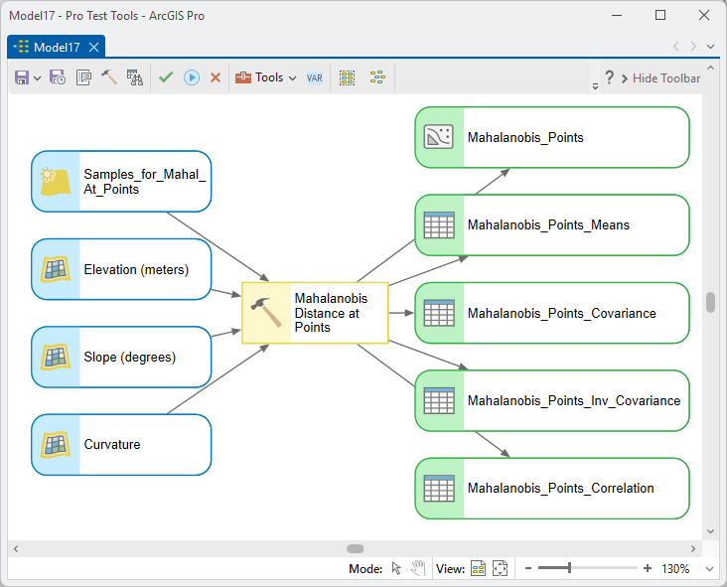This screenshot has height=587, width=727.
Task: Click the Save model icon
Action: [22, 77]
